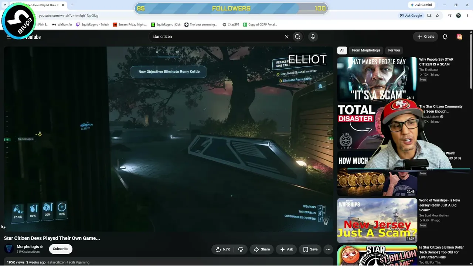Open the Morphologis channel avatar

tap(9, 249)
